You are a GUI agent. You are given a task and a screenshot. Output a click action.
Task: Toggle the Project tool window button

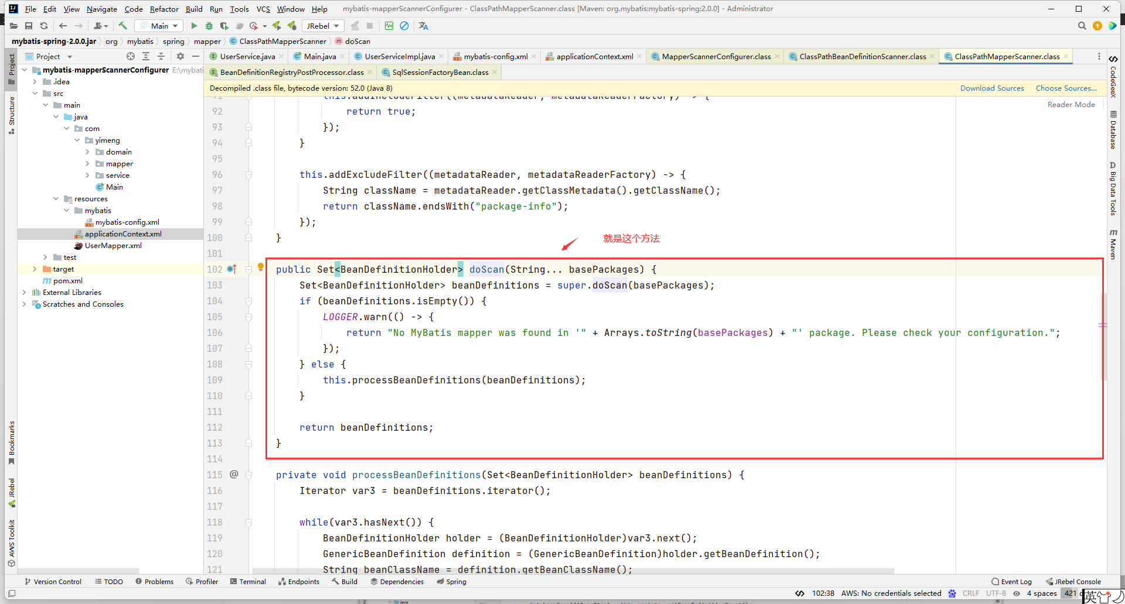pos(11,69)
